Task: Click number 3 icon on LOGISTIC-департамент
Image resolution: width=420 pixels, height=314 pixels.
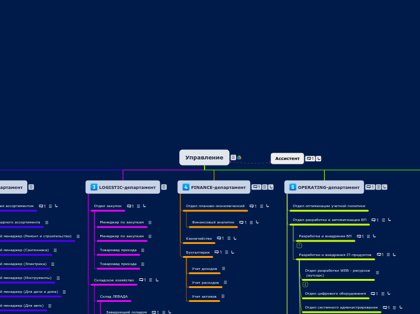Action: [94, 187]
